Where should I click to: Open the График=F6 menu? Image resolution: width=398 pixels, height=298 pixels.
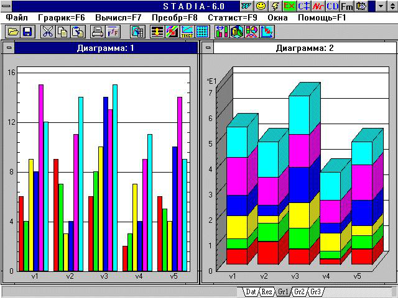(61, 17)
